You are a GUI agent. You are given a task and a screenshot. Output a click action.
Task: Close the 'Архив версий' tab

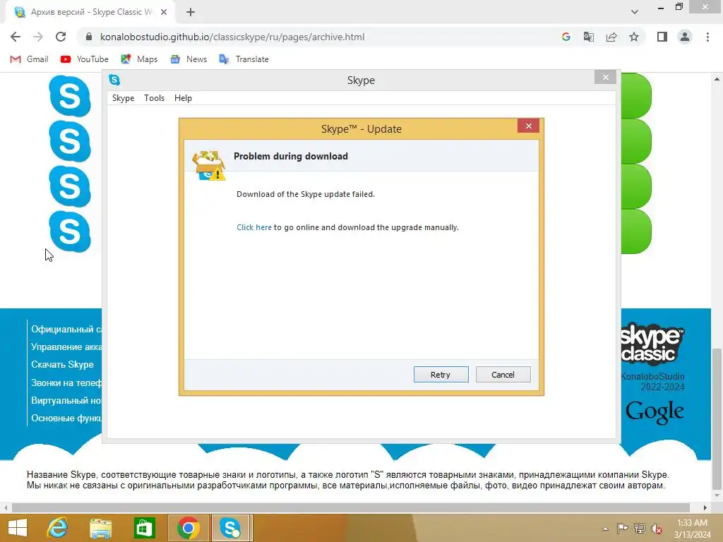click(x=164, y=12)
